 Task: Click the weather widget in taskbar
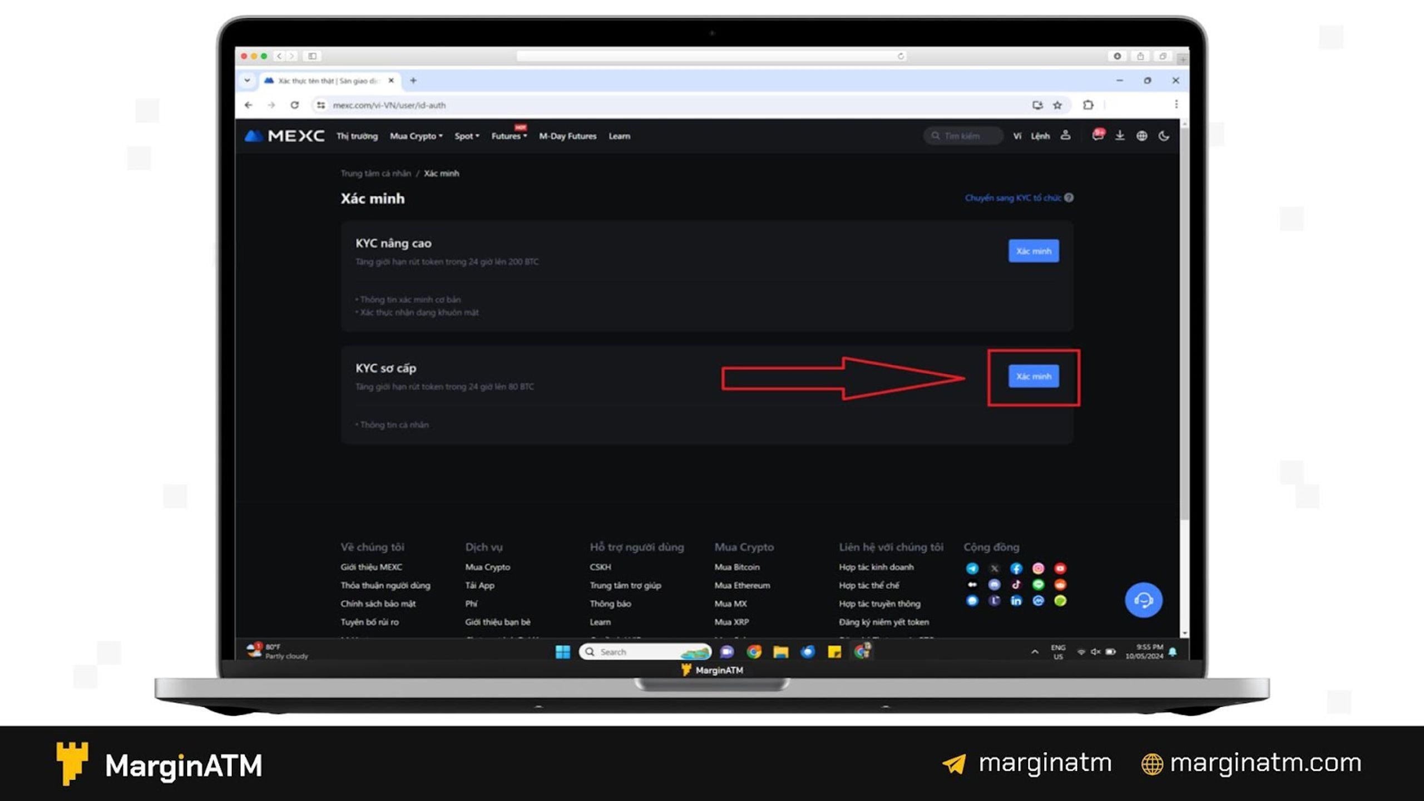277,651
